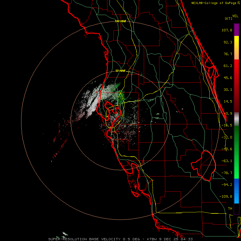Click the -16.5 value on velocity scale
Image resolution: width=241 pixels, height=241 pixels.
pyautogui.click(x=227, y=125)
